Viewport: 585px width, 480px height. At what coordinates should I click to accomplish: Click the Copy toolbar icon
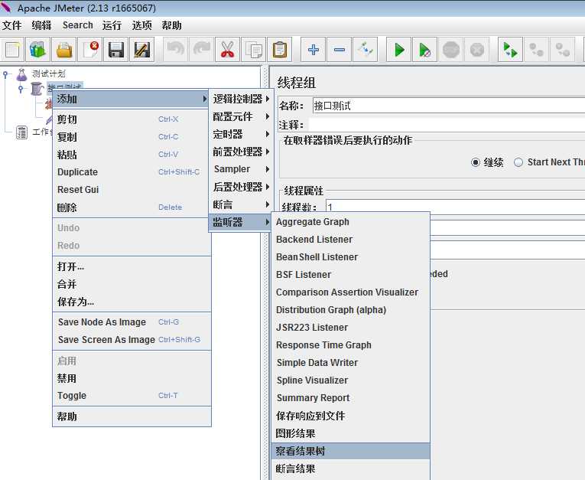[x=253, y=49]
